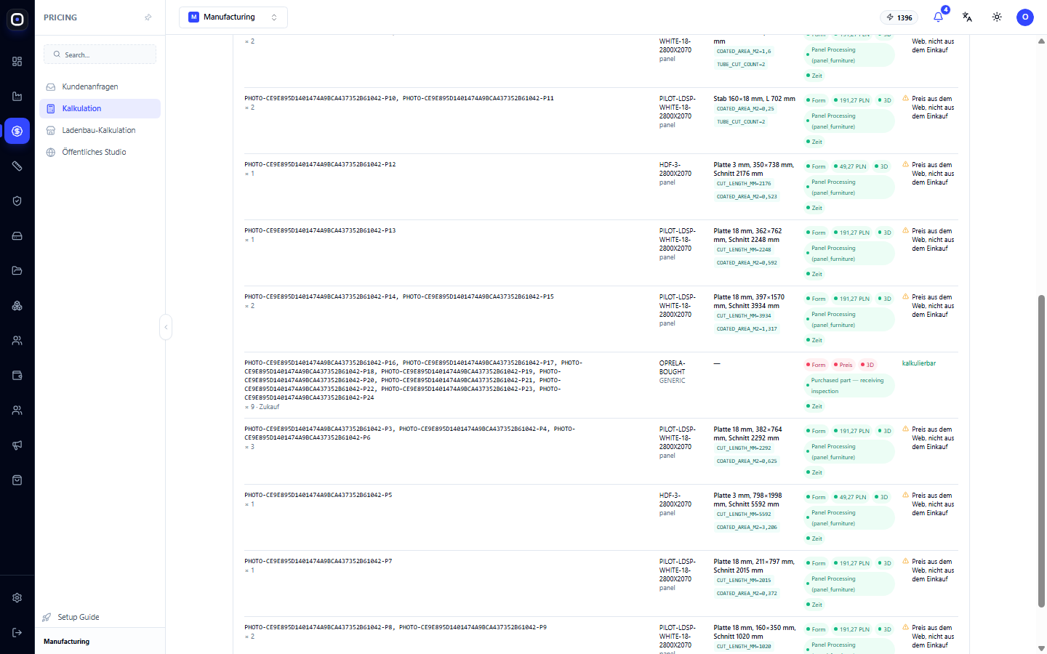Open the stacked cubes icon in the rail
This screenshot has width=1047, height=654.
17,306
